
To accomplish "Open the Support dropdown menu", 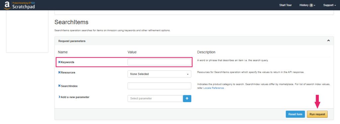I will tap(329, 5).
